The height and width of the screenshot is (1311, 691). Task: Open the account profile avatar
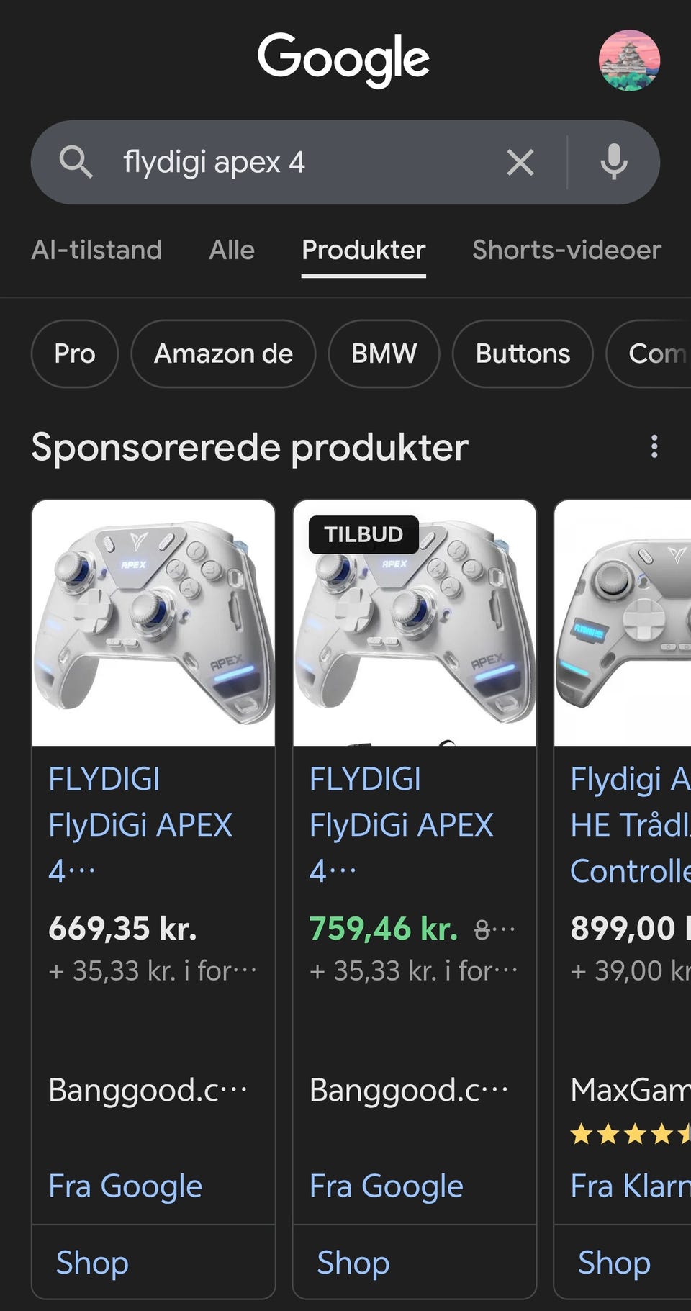pyautogui.click(x=629, y=60)
